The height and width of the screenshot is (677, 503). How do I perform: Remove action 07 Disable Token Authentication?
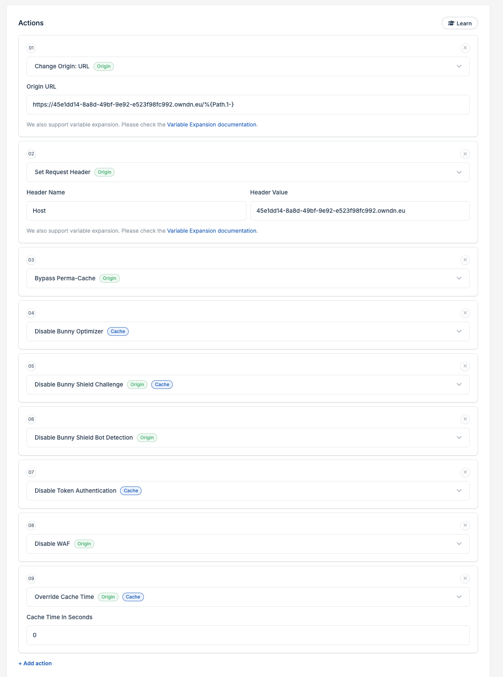[465, 472]
